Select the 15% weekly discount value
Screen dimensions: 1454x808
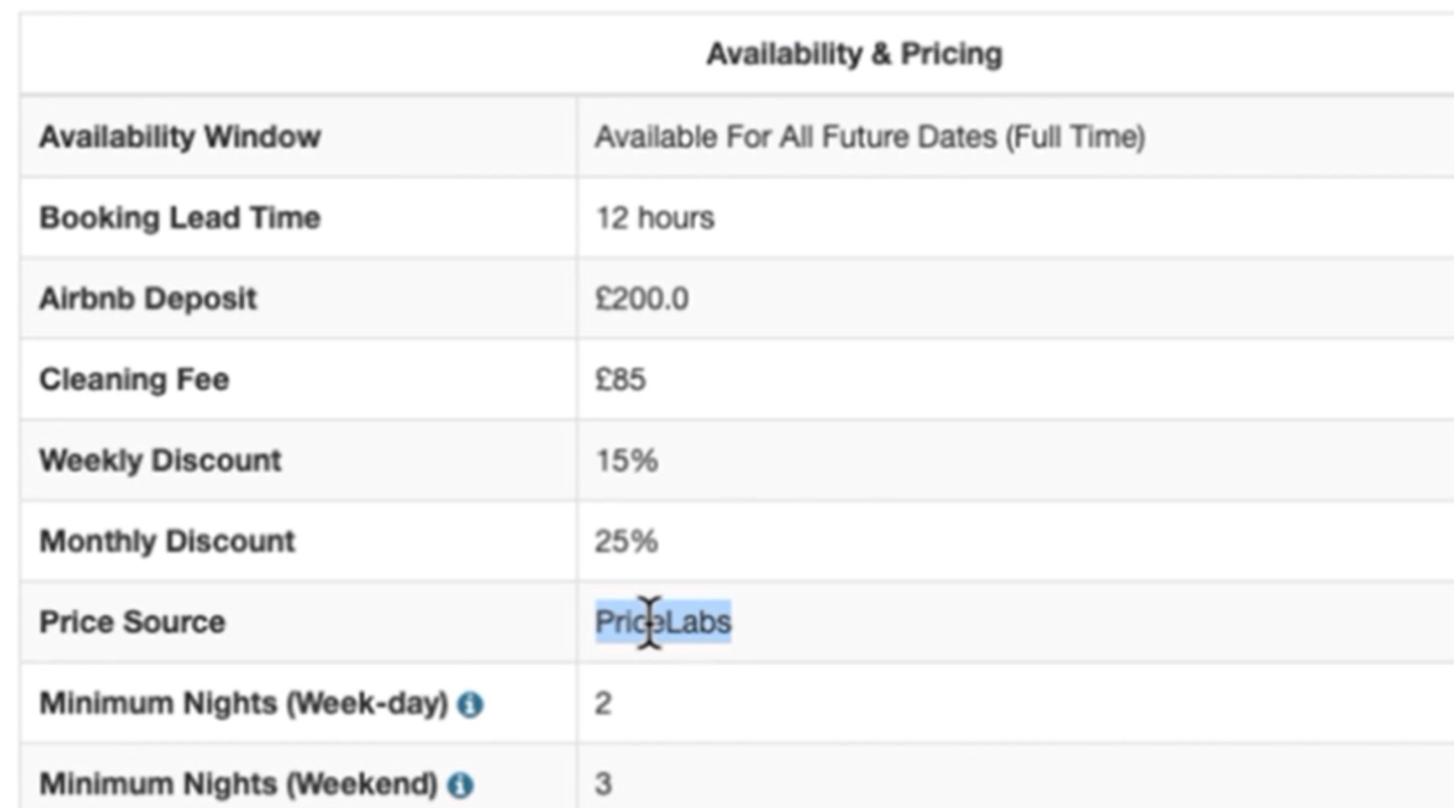click(x=626, y=461)
